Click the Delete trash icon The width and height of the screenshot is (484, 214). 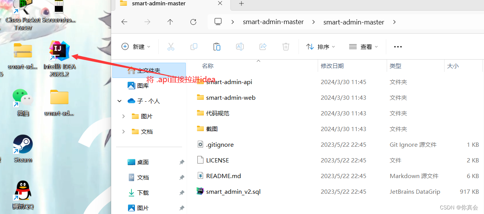tap(286, 47)
